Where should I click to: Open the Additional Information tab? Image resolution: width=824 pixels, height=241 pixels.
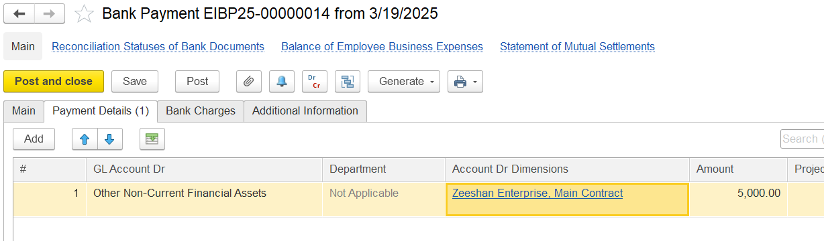(305, 111)
